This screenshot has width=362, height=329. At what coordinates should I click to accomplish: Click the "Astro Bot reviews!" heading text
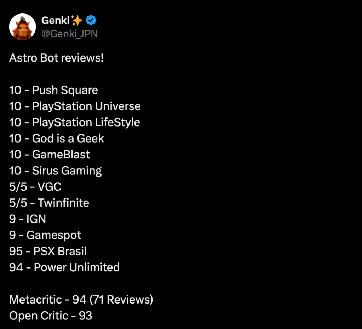click(56, 58)
